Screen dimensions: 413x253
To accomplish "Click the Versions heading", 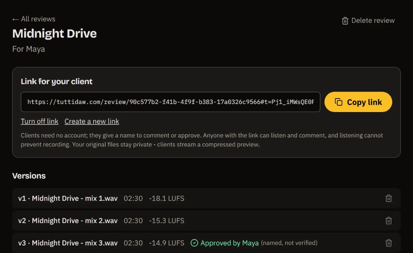I will pyautogui.click(x=29, y=176).
